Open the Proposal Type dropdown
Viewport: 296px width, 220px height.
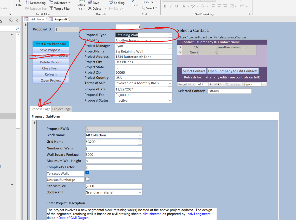170,35
